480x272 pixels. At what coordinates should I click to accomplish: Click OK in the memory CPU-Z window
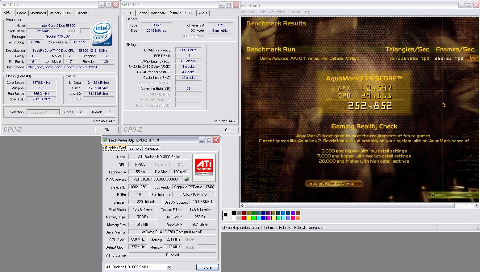tap(227, 130)
